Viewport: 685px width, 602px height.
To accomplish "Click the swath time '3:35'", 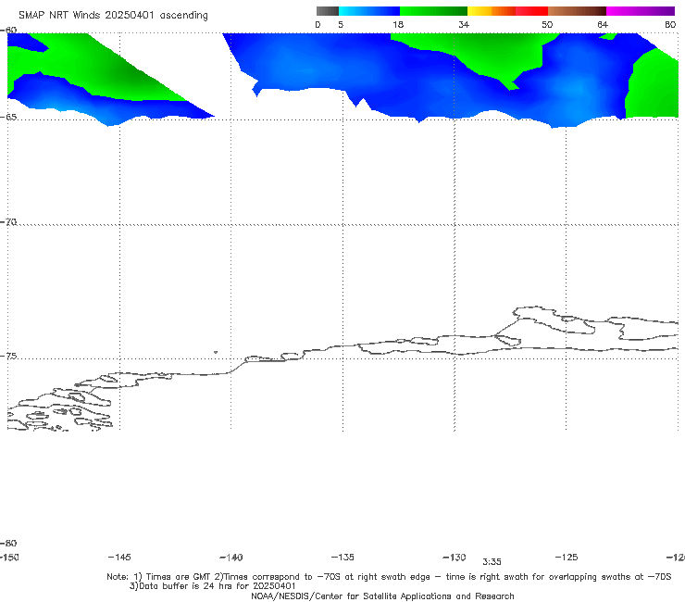I will coord(492,562).
